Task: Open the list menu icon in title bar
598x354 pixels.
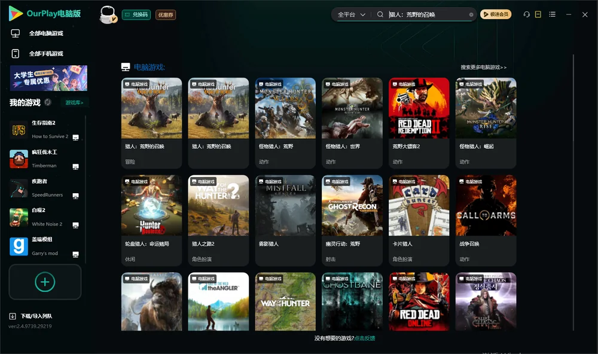Action: point(552,14)
